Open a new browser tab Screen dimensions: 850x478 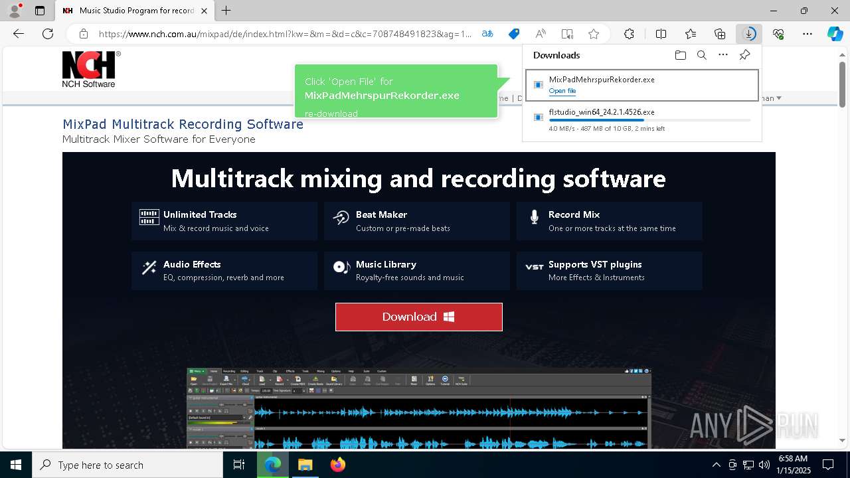pos(226,11)
